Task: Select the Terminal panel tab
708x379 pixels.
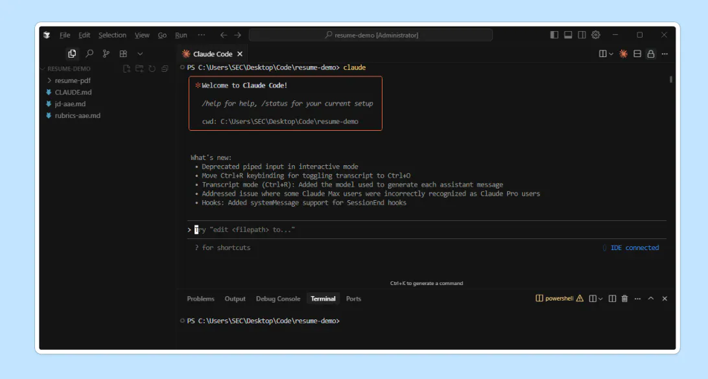Action: (x=323, y=299)
